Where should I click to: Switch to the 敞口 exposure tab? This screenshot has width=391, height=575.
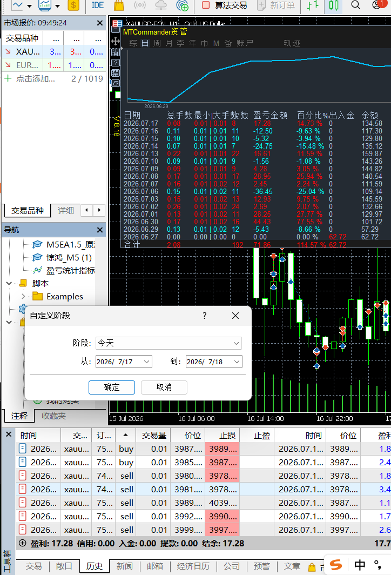[x=64, y=566]
